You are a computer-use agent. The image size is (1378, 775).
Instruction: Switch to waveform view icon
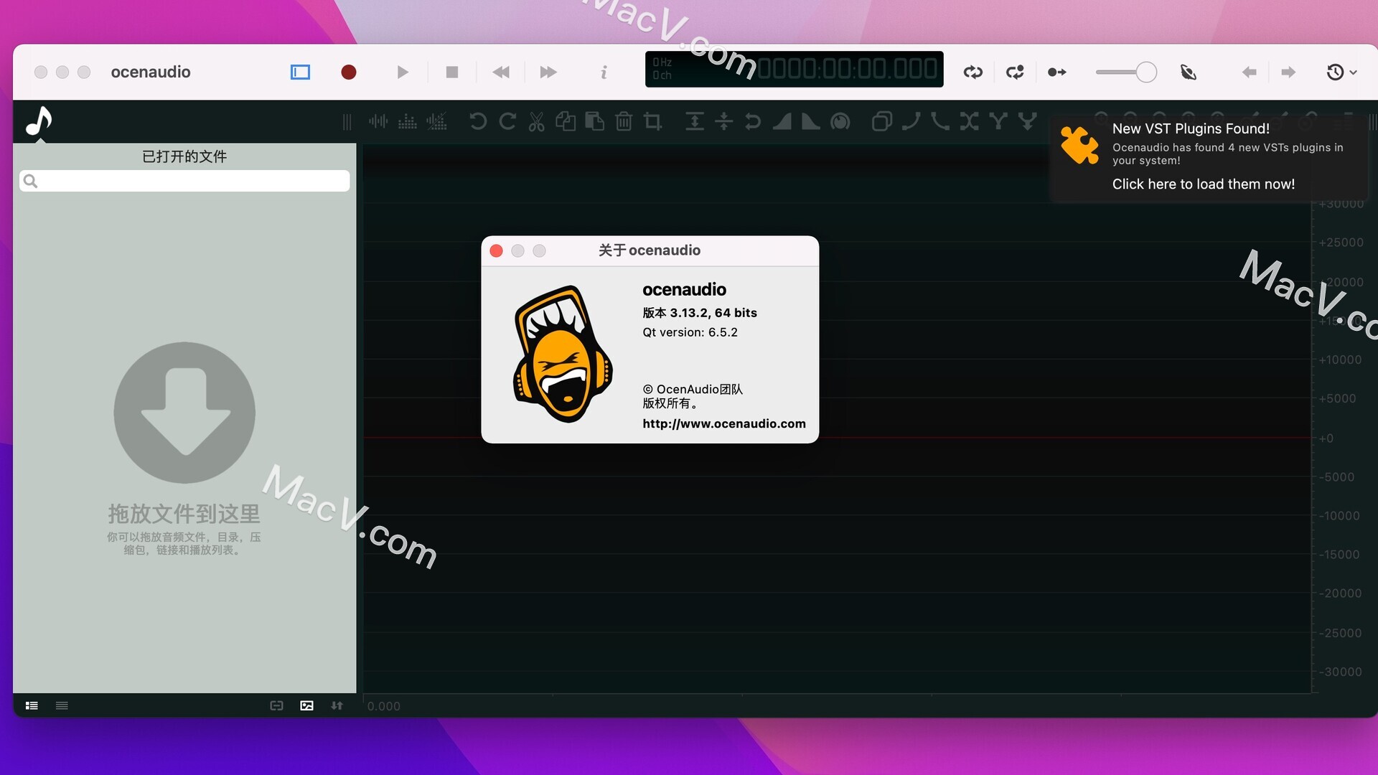click(378, 121)
